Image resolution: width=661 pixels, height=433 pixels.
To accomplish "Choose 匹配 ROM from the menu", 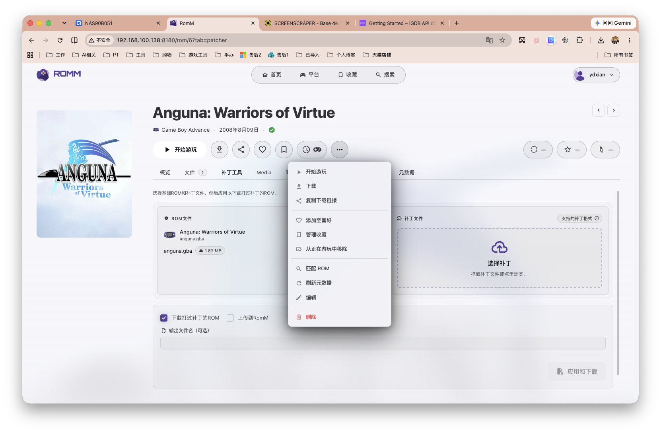I will pos(340,269).
